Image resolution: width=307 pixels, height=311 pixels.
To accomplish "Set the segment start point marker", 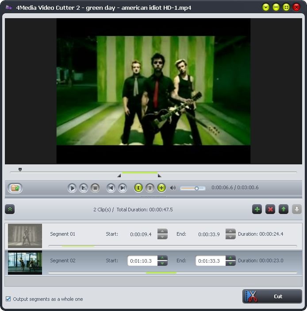I will tap(138, 188).
